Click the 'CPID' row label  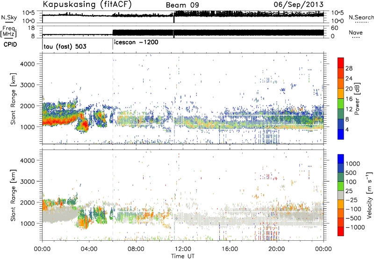coord(10,44)
